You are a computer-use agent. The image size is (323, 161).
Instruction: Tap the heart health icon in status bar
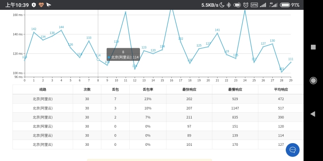(x=41, y=5)
